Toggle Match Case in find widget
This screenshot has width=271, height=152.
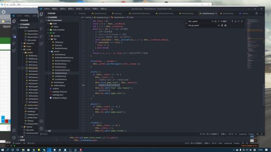(213, 21)
